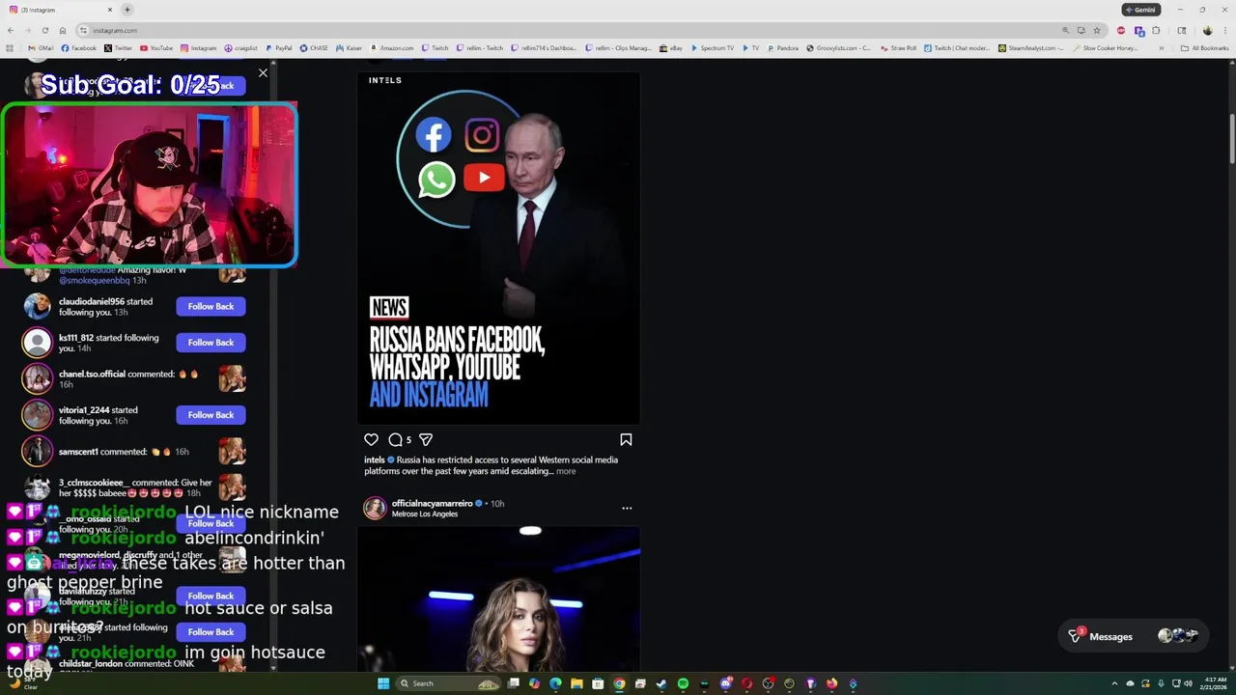Image resolution: width=1236 pixels, height=695 pixels.
Task: Open the eBay bookmark
Action: tap(671, 47)
